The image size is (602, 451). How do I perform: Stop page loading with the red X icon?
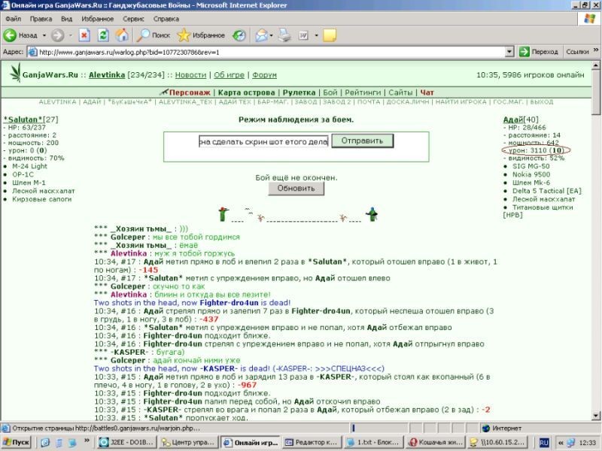(x=84, y=35)
